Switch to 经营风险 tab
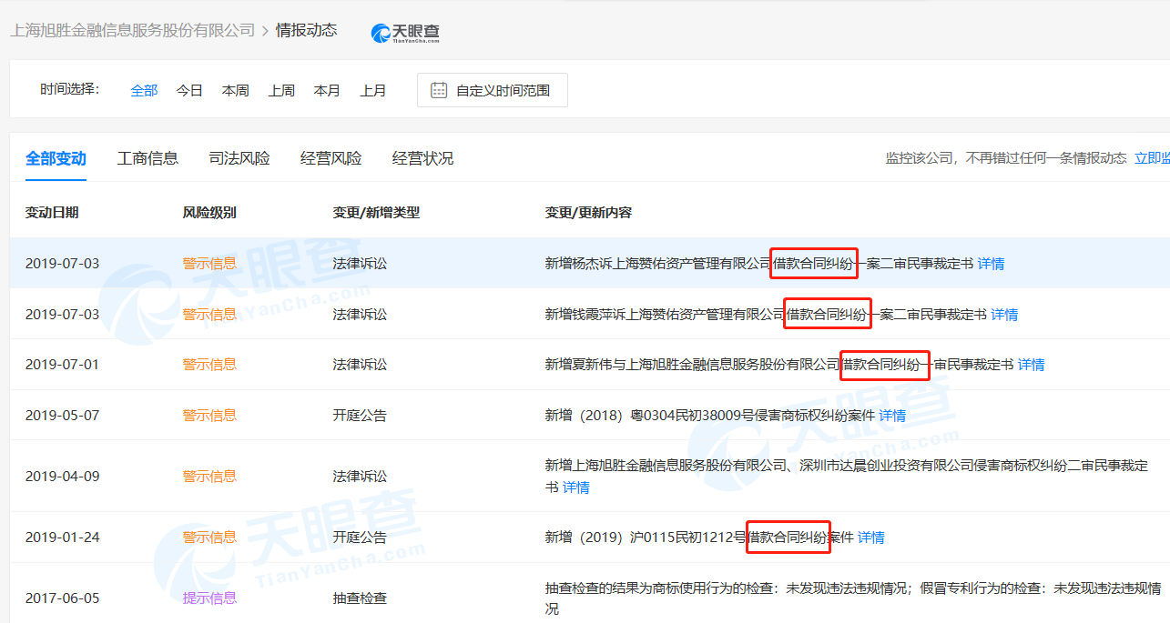The height and width of the screenshot is (623, 1170). [x=331, y=158]
